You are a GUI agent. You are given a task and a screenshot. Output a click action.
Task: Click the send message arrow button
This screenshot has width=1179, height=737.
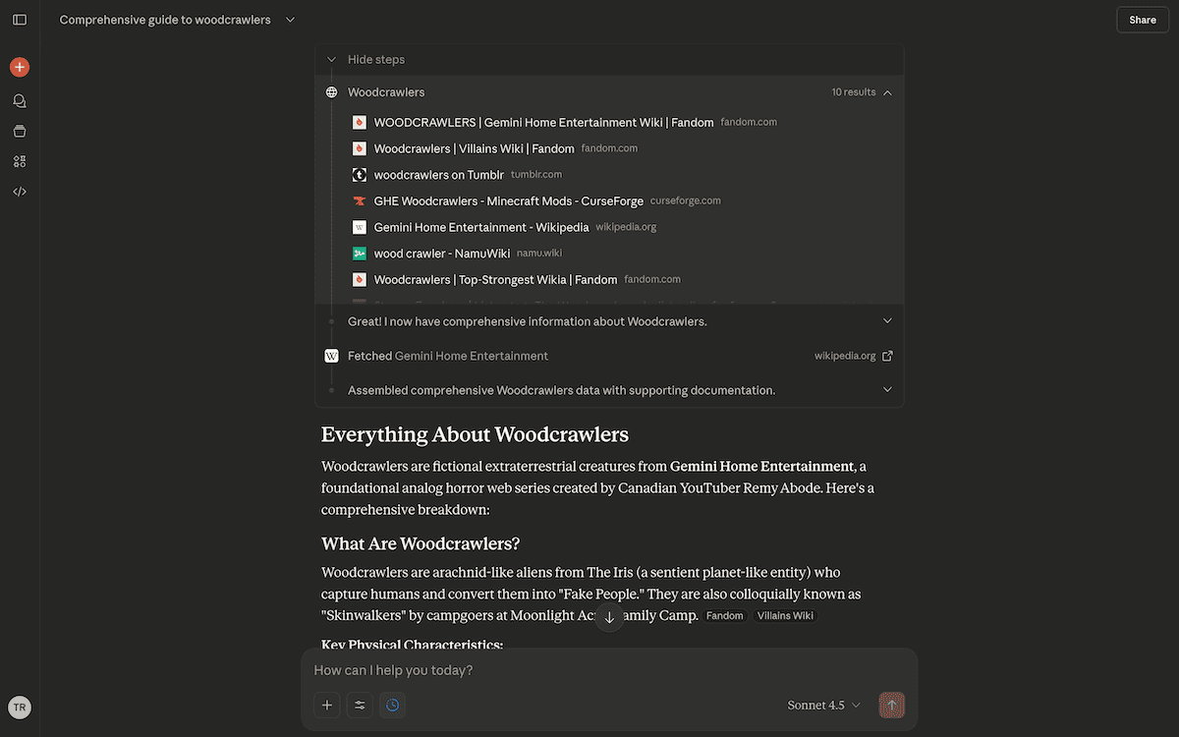[x=892, y=705]
